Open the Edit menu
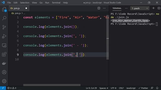Screen dimensions: 161x90 point(16,3)
